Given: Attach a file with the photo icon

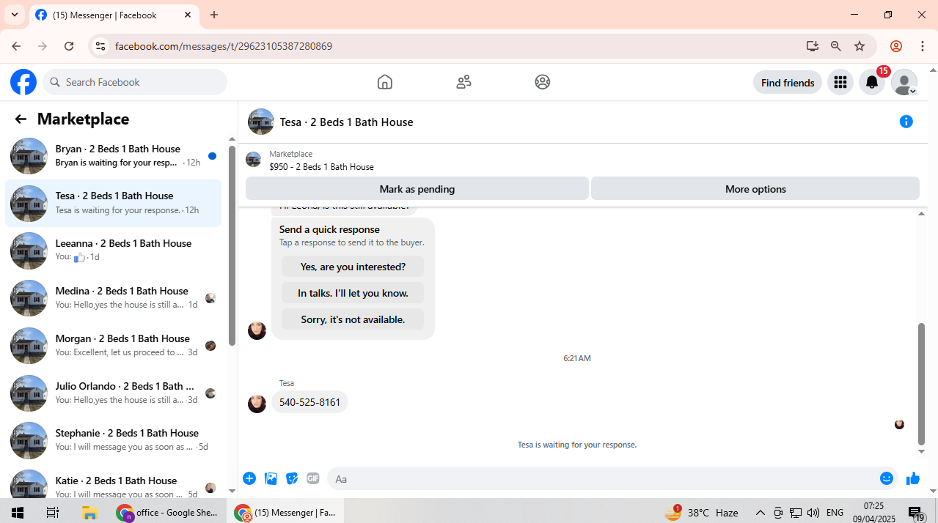Looking at the screenshot, I should pos(271,478).
